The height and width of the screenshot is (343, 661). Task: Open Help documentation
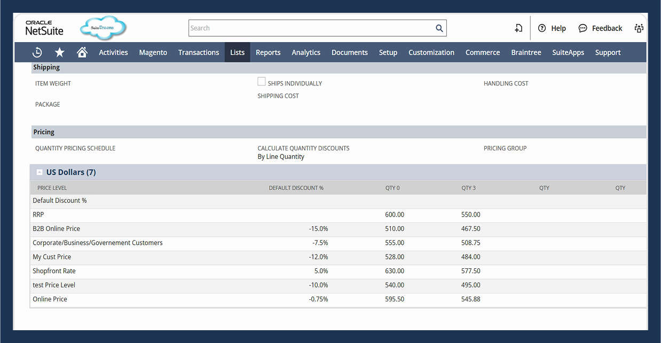point(557,28)
